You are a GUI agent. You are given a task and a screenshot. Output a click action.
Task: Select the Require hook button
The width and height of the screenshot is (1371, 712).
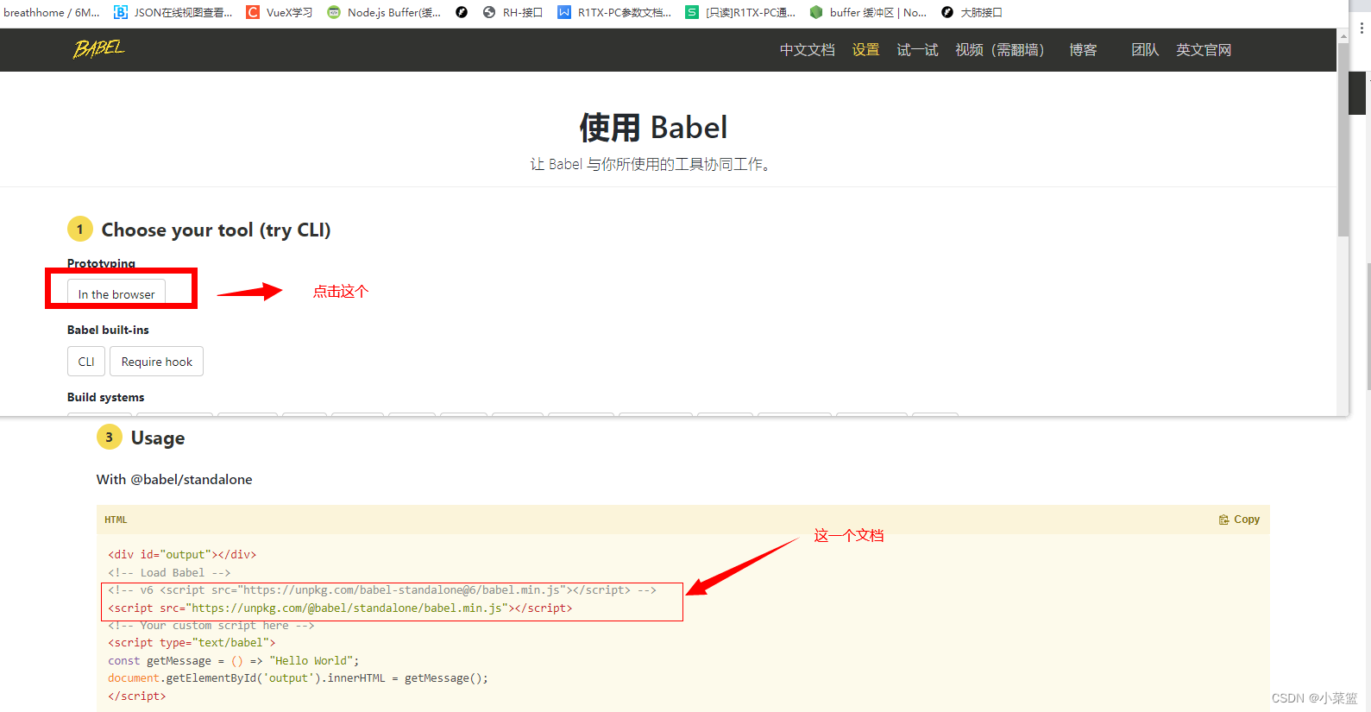[157, 362]
